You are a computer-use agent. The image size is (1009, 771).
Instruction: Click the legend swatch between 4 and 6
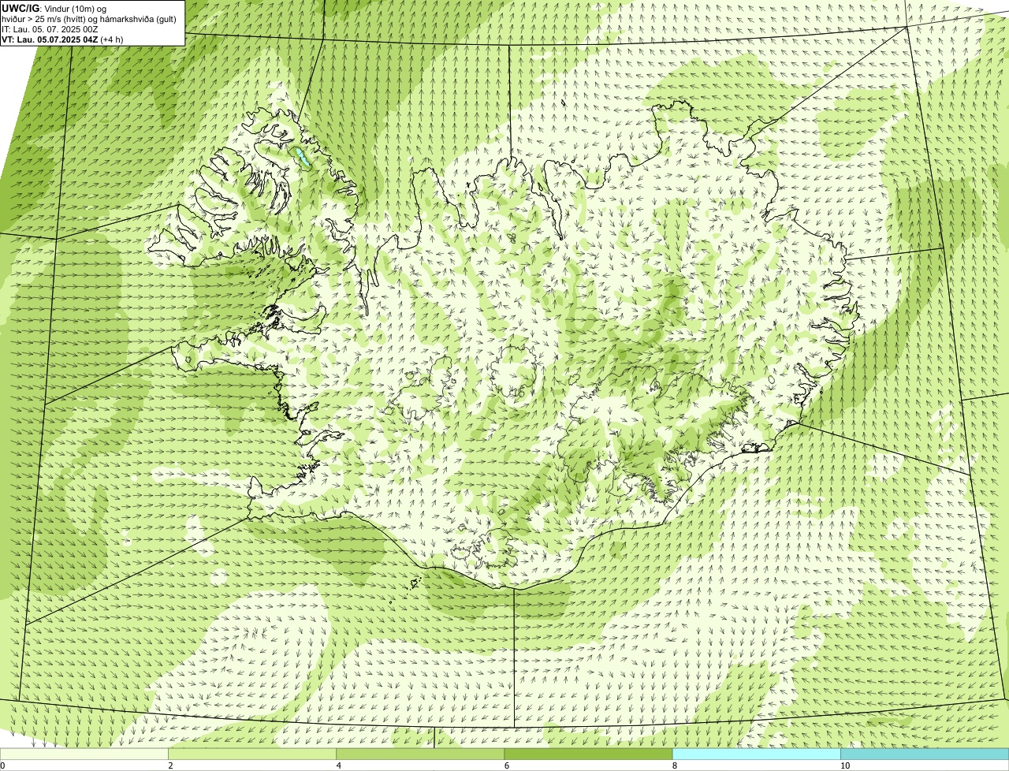420,754
